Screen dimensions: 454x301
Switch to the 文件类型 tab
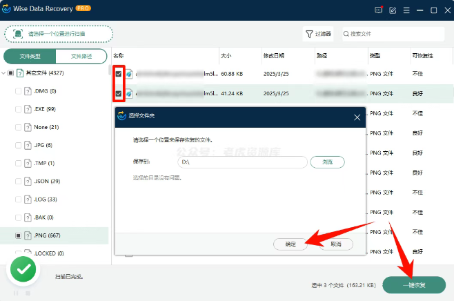coord(30,56)
